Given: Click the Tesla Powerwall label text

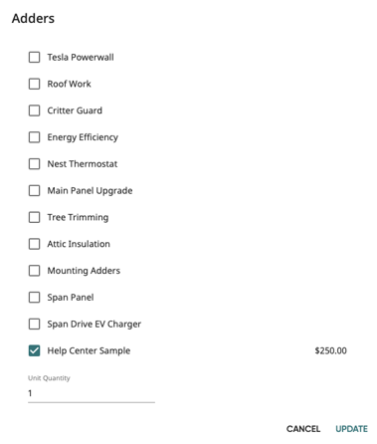Looking at the screenshot, I should coord(81,57).
